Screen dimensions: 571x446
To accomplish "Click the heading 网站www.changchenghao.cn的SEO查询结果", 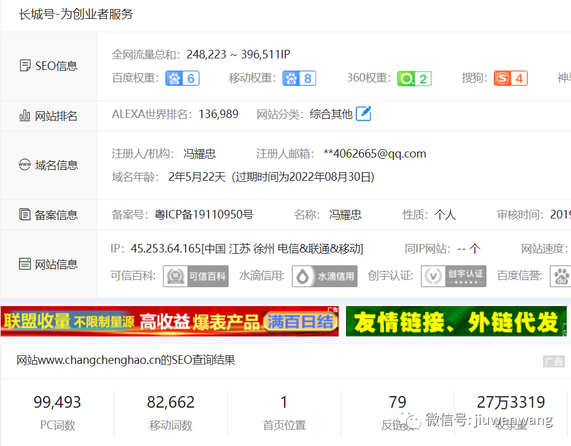I will (126, 360).
